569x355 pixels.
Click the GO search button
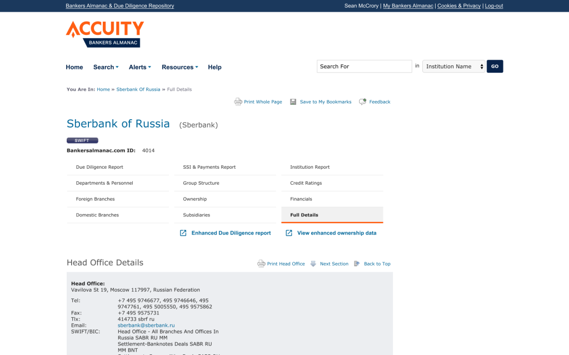(x=495, y=67)
